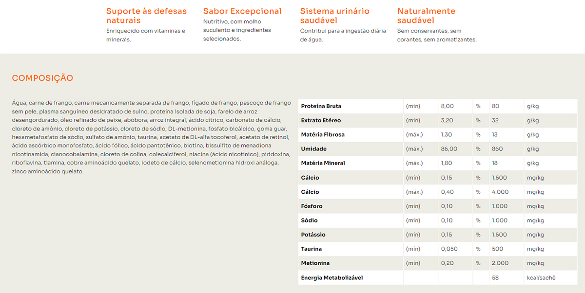This screenshot has height=293, width=585.
Task: Click the 86,00 humidity percentage value
Action: (x=449, y=149)
